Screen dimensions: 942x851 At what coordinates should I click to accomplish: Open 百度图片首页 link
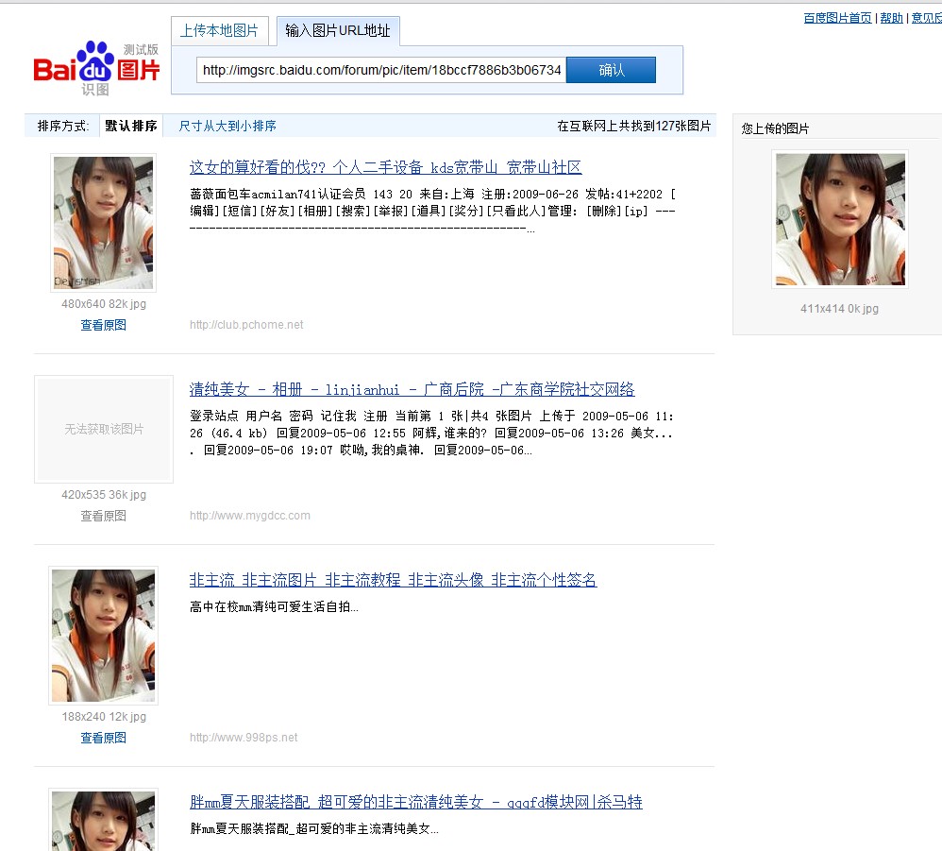[837, 18]
